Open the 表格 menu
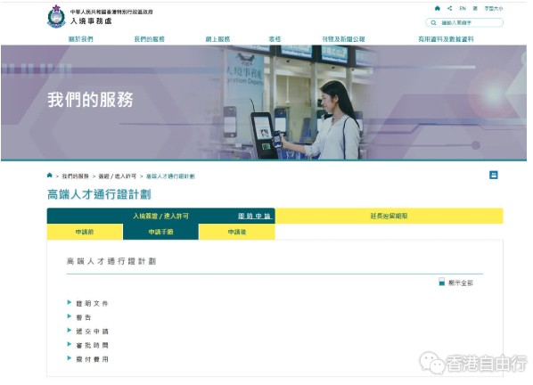Viewport: 533px width, 385px height. pos(275,39)
